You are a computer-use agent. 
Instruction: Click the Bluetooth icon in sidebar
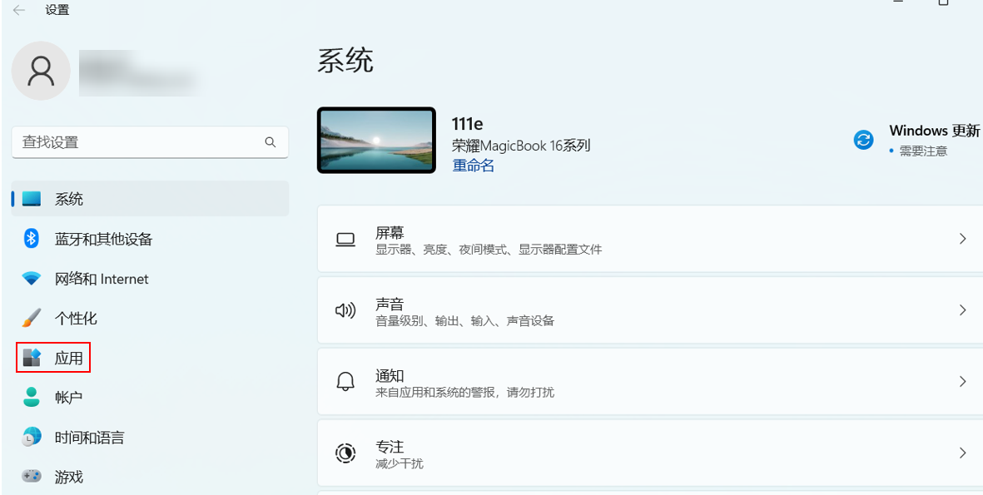pyautogui.click(x=32, y=239)
